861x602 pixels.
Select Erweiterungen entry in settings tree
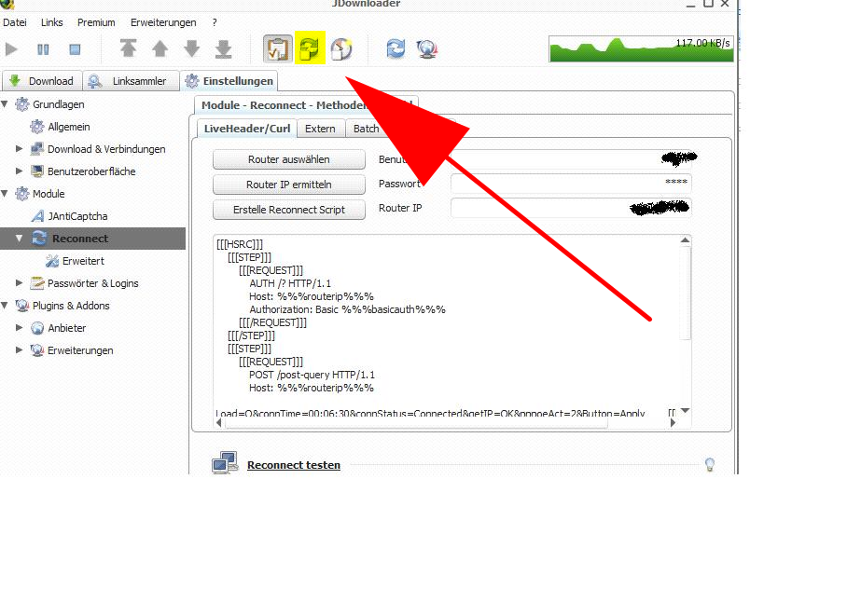(x=80, y=350)
